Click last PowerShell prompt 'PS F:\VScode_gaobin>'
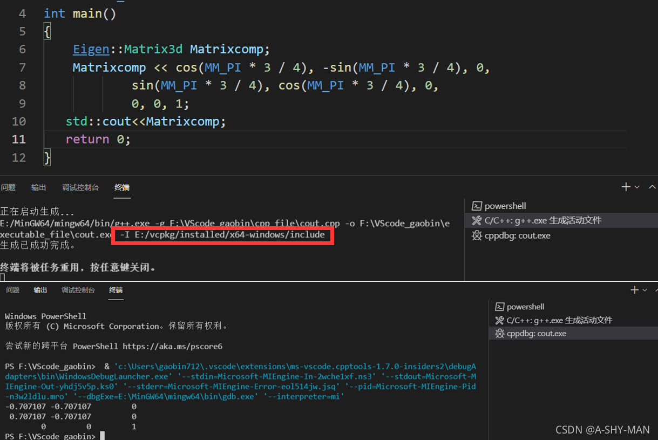658x440 pixels. [x=50, y=436]
